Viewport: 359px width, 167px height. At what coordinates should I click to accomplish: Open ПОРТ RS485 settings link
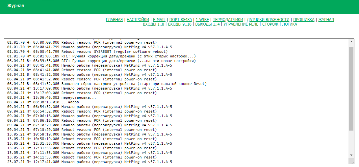(x=180, y=20)
